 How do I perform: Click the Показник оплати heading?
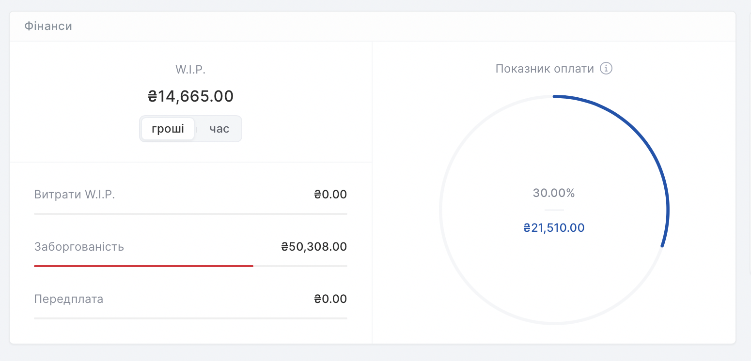[x=545, y=69]
